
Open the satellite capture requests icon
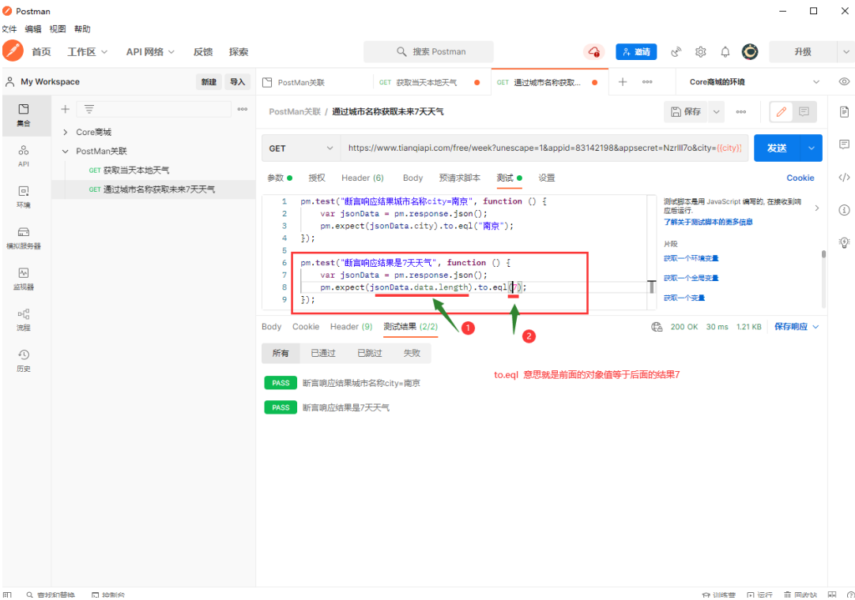(676, 52)
